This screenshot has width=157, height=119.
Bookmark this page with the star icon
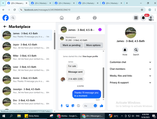coord(142,10)
